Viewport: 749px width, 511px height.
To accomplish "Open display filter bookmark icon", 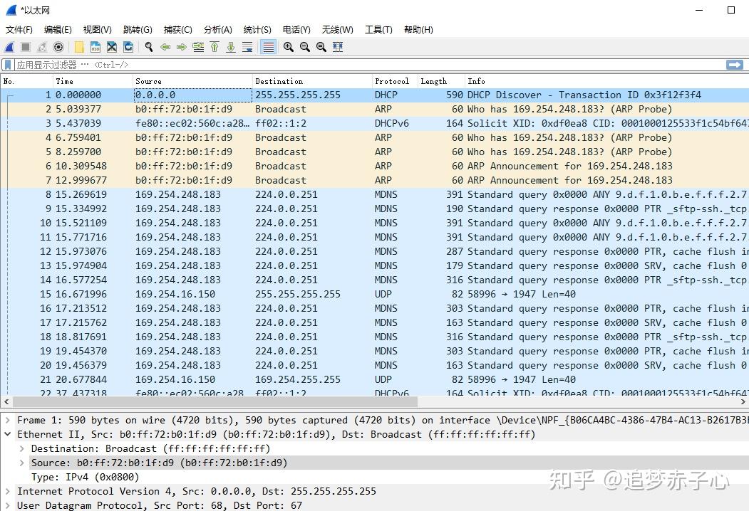I will (x=8, y=65).
